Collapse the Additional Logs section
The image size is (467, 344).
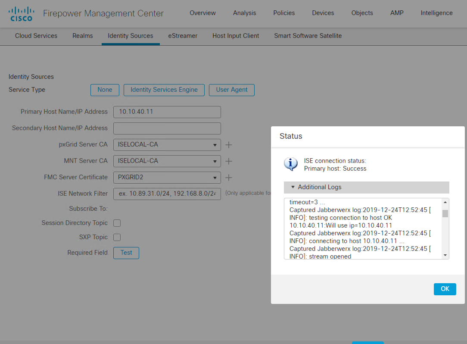pos(366,187)
